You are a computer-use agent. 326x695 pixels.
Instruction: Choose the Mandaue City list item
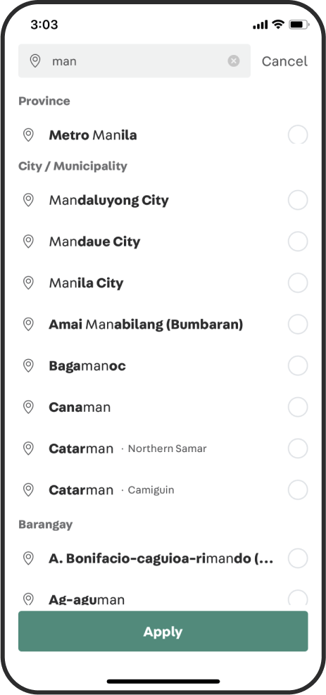click(163, 242)
